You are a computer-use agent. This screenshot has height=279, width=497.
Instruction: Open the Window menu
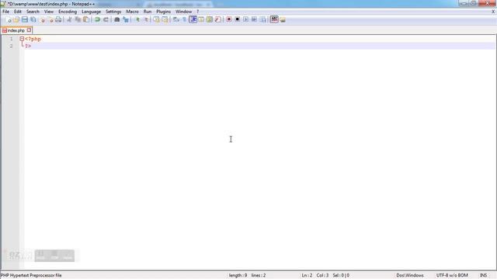[183, 12]
